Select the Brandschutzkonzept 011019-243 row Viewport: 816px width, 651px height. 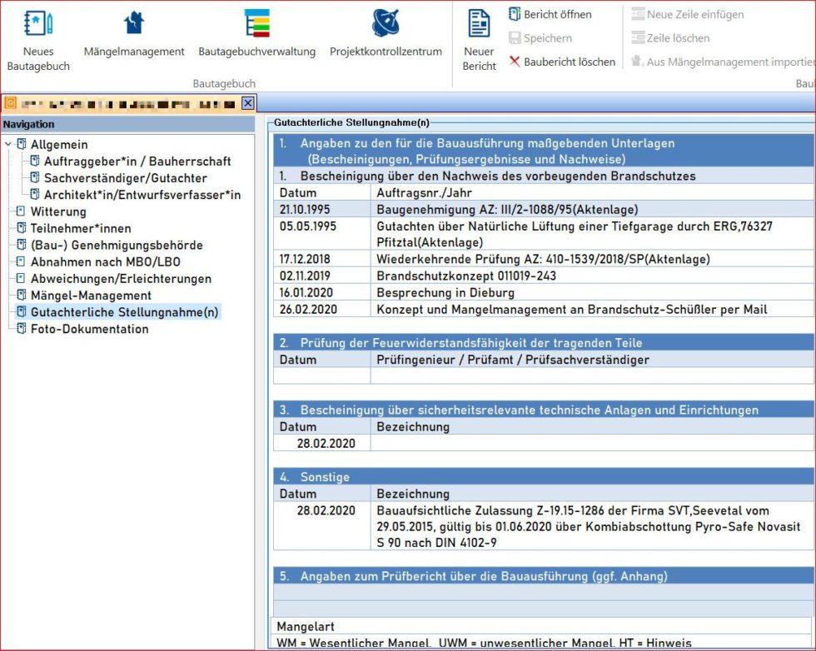point(466,276)
